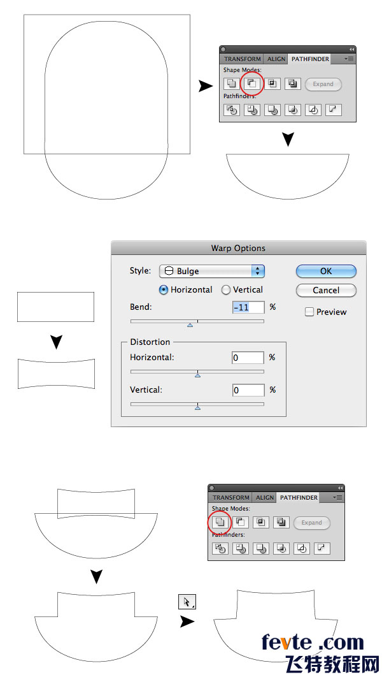Open the upper Pathfinder panel flyout menu
Screen dimensions: 382x677
click(x=350, y=59)
